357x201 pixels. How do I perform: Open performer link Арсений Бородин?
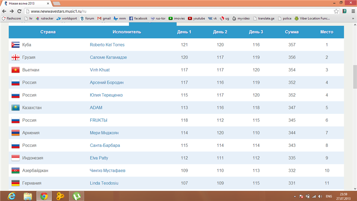[x=107, y=82]
